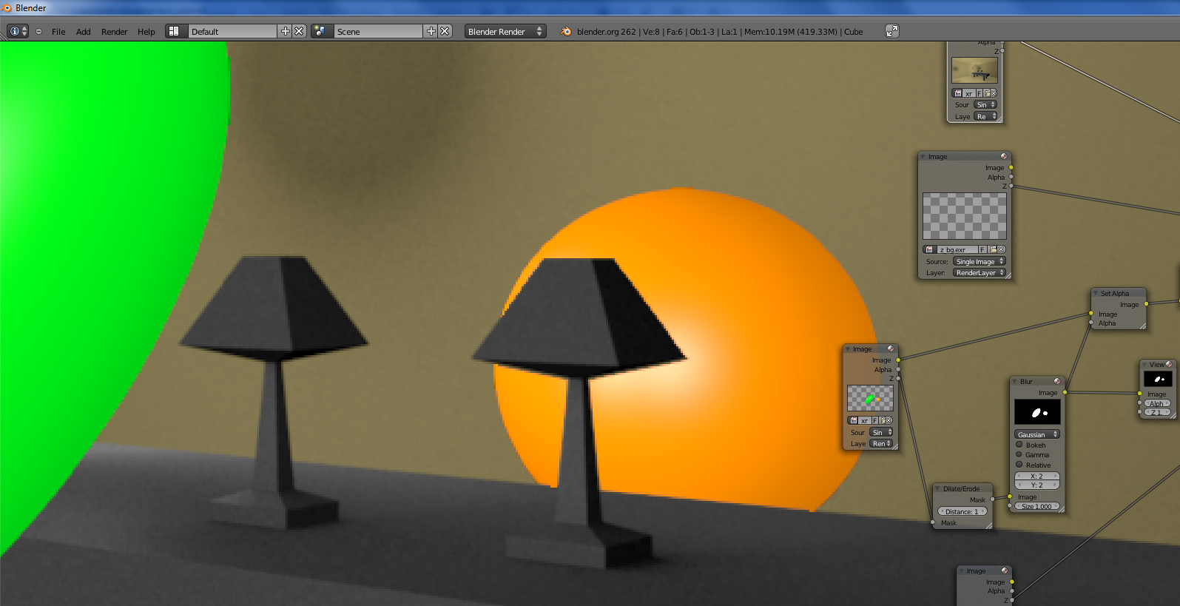Click the Viewer node preview thumbnail
Screen dimensions: 1180x606
pos(1158,379)
